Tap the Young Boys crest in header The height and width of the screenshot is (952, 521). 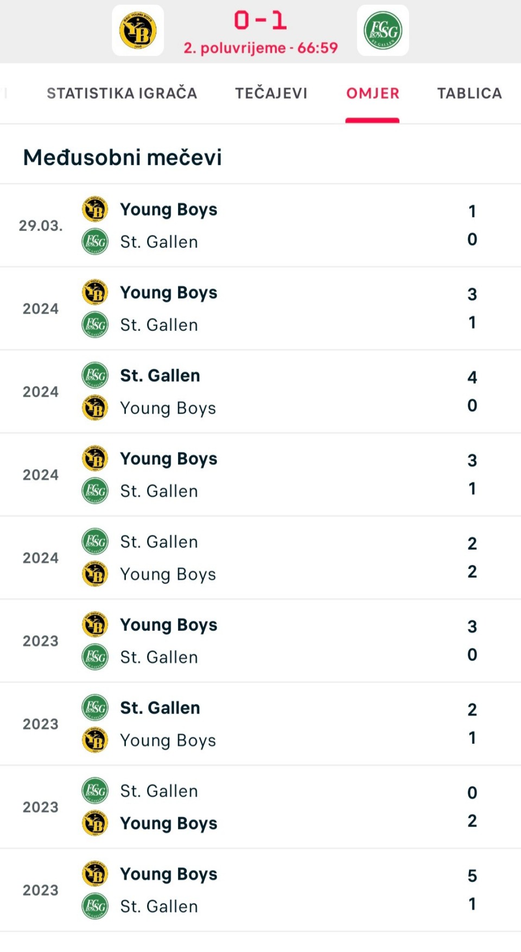pyautogui.click(x=138, y=30)
